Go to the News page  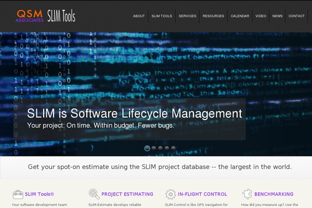coord(277,16)
